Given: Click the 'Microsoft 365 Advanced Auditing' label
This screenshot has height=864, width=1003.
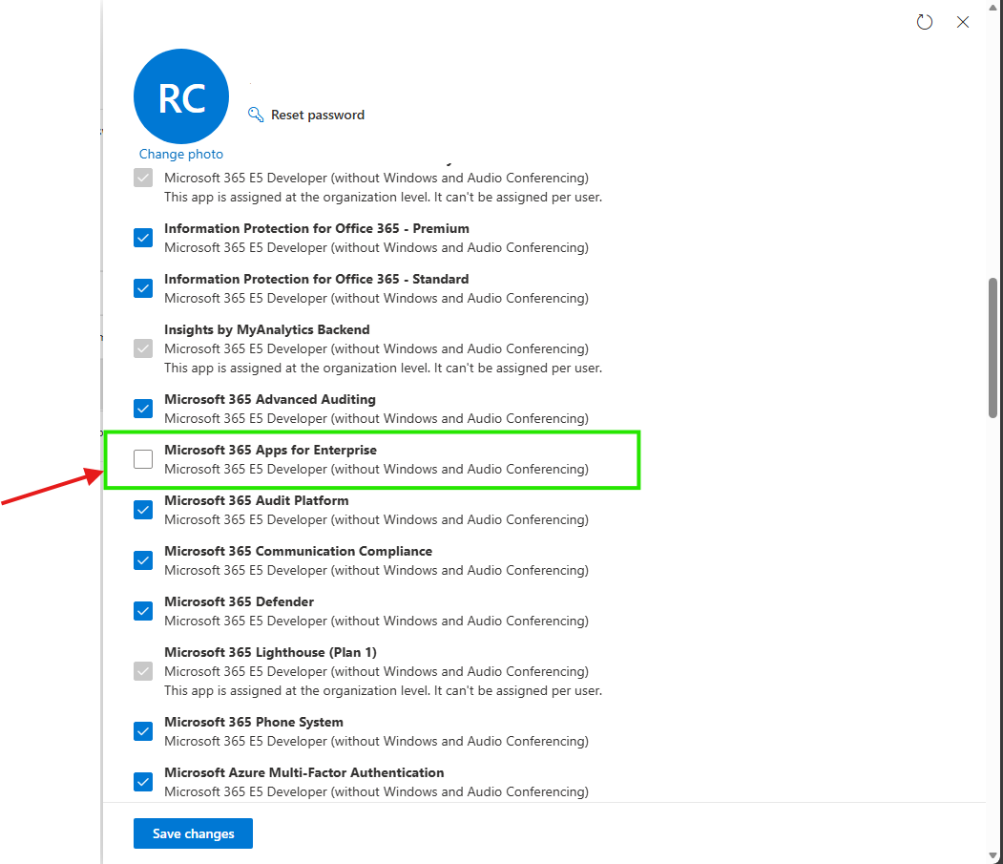Looking at the screenshot, I should [270, 399].
